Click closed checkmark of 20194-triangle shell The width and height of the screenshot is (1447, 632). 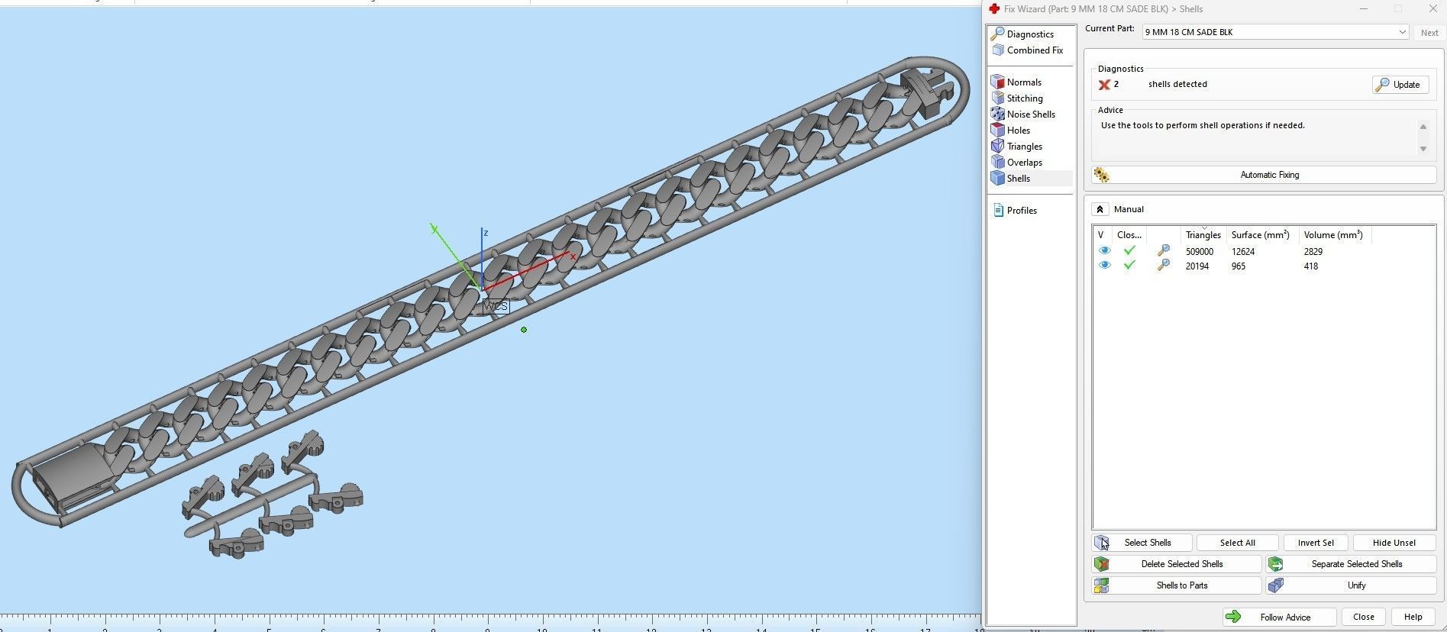click(1129, 266)
